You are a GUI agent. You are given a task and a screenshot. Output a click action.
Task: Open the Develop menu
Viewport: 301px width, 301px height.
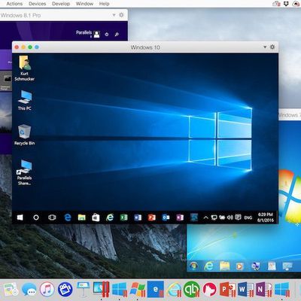(x=61, y=4)
